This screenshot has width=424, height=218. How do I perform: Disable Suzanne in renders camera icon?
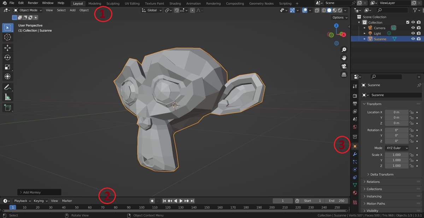(419, 39)
